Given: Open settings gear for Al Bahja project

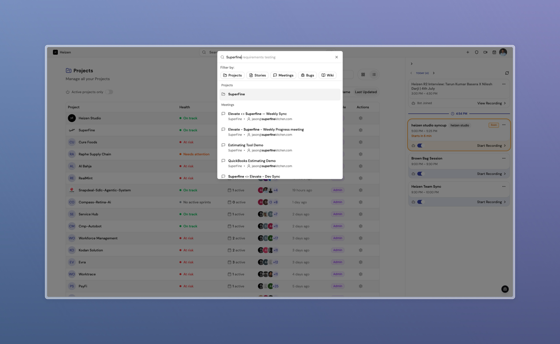Looking at the screenshot, I should click(360, 166).
